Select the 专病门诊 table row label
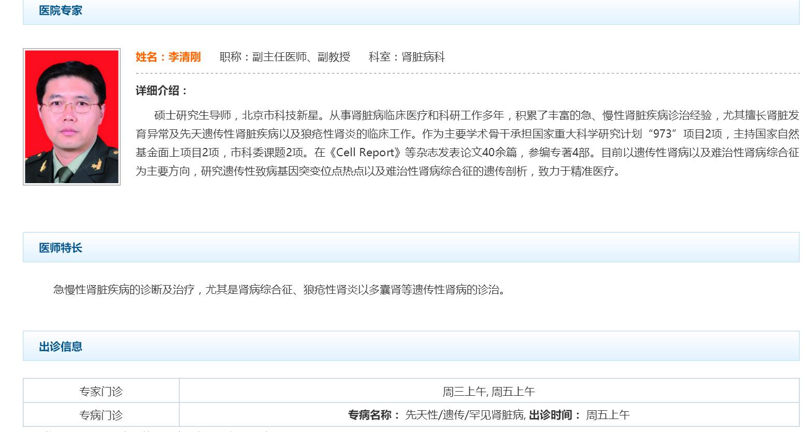 [100, 414]
